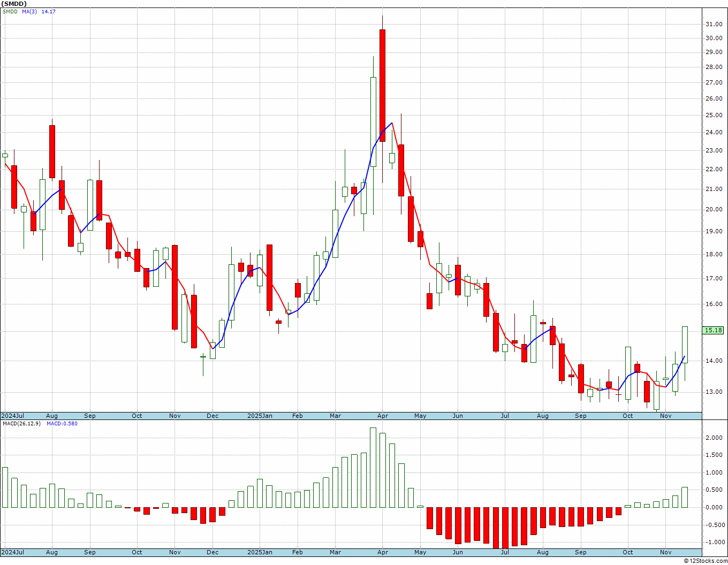728x565 pixels.
Task: Click the tallest green MACD histogram bar
Action: click(373, 468)
